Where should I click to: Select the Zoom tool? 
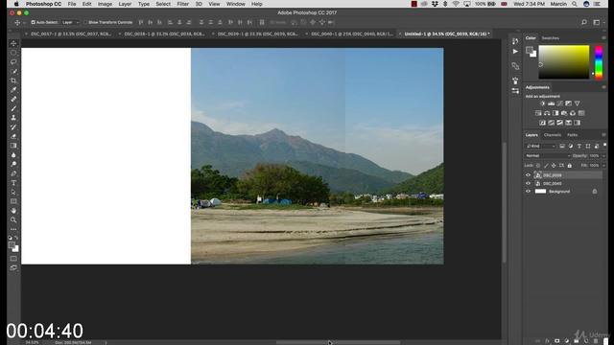coord(13,219)
